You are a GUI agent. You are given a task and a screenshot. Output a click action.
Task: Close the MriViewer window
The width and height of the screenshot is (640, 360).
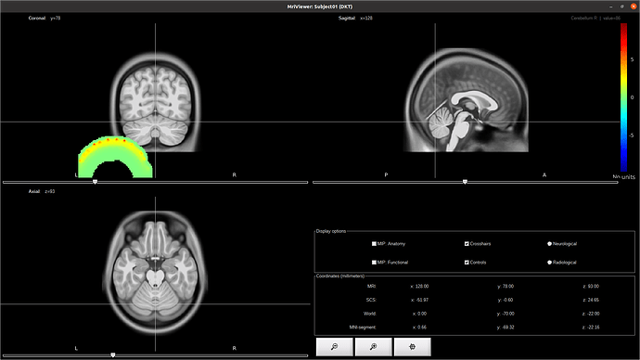pos(634,6)
